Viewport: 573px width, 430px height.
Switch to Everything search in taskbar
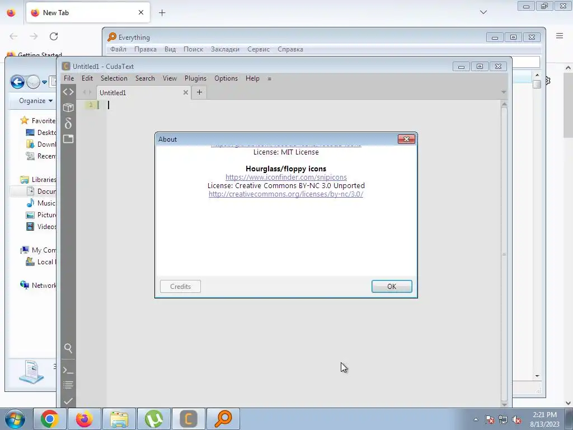point(223,419)
